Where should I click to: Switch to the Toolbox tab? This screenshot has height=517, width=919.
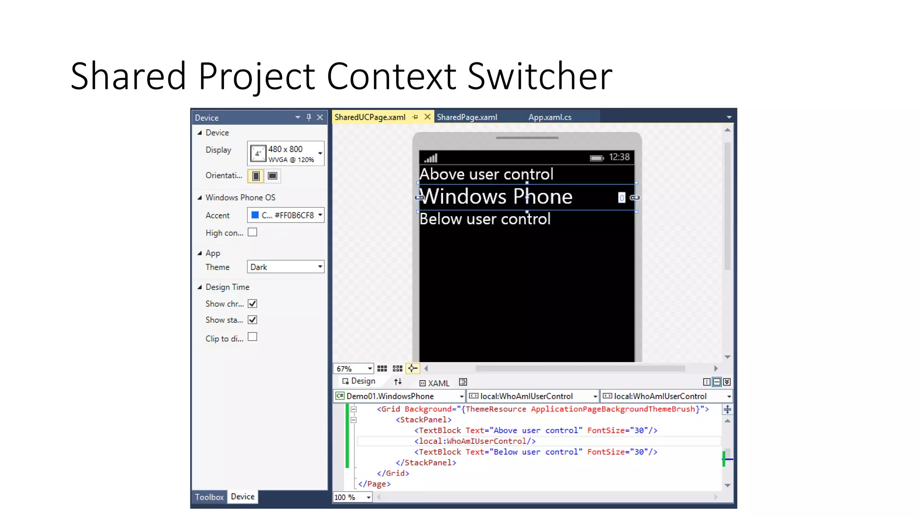209,497
